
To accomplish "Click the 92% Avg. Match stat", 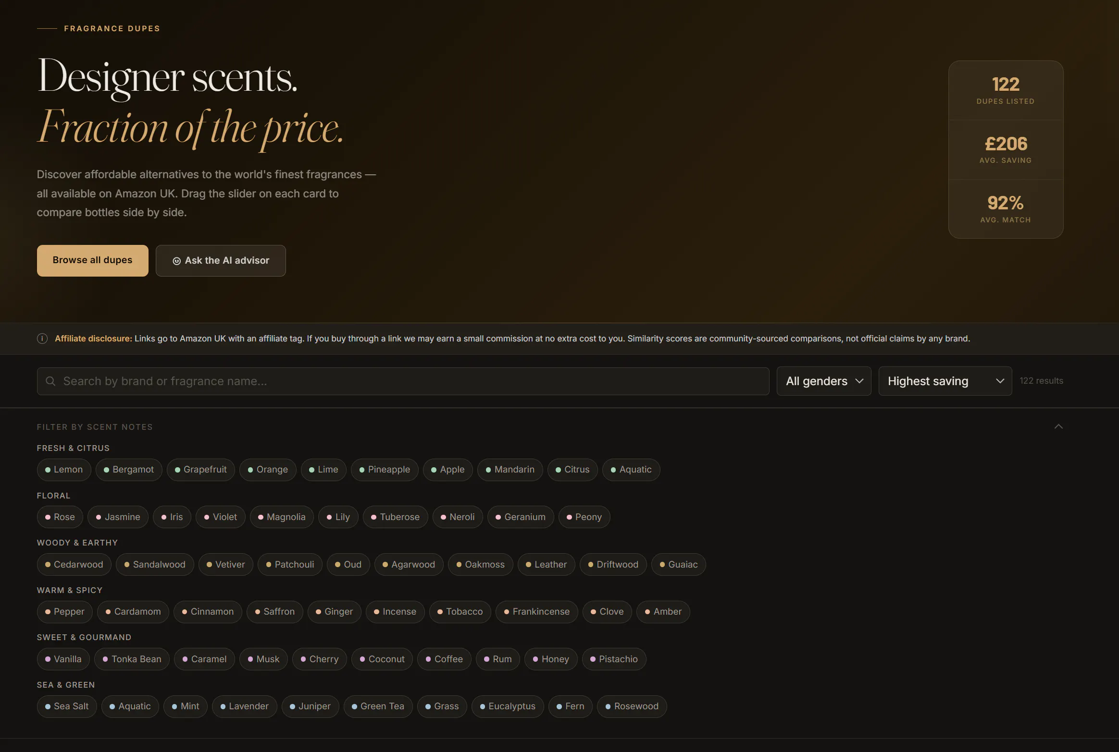I will 1006,209.
